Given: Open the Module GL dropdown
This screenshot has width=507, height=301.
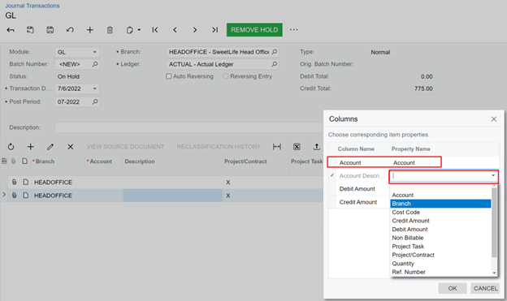Looking at the screenshot, I should pyautogui.click(x=95, y=52).
